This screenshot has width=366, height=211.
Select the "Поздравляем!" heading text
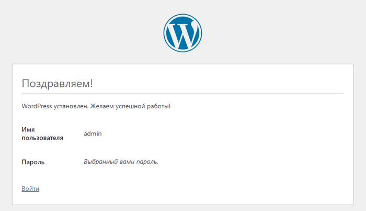pos(57,83)
